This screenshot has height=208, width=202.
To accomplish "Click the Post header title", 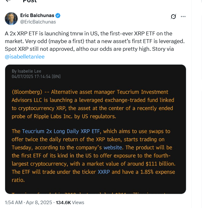I will pyautogui.click(x=29, y=1).
